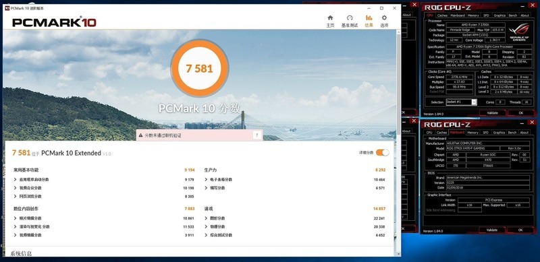Switch to Graphics tab in lower CPU-Z window
Viewport: 540px width, 262px height.
coord(499,133)
